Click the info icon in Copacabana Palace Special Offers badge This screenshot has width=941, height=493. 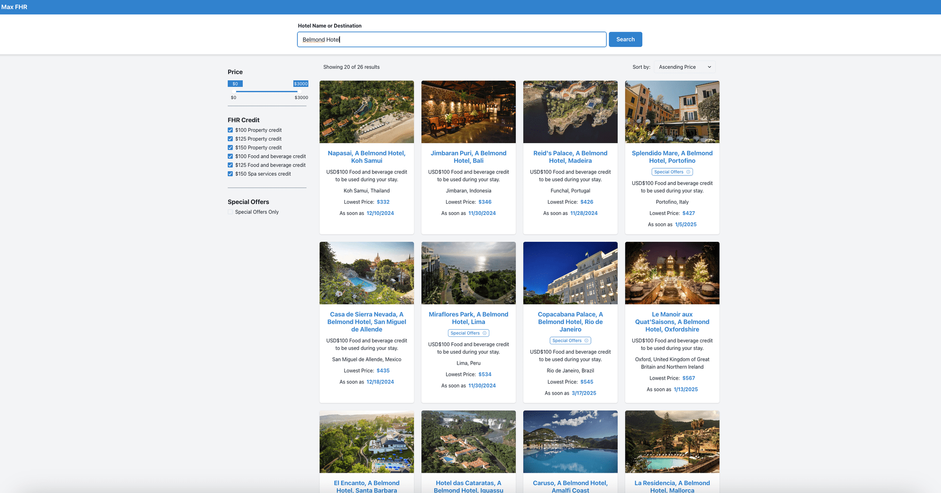(x=586, y=341)
